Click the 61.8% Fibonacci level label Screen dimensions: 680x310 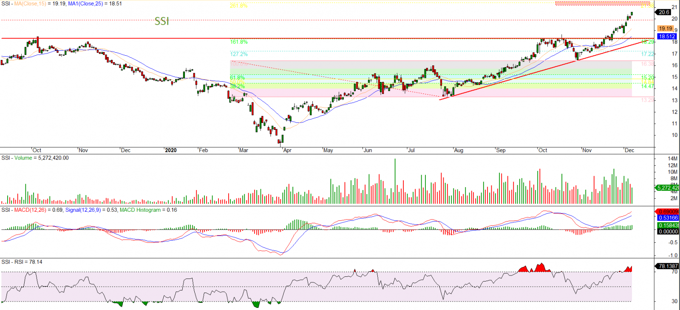238,78
